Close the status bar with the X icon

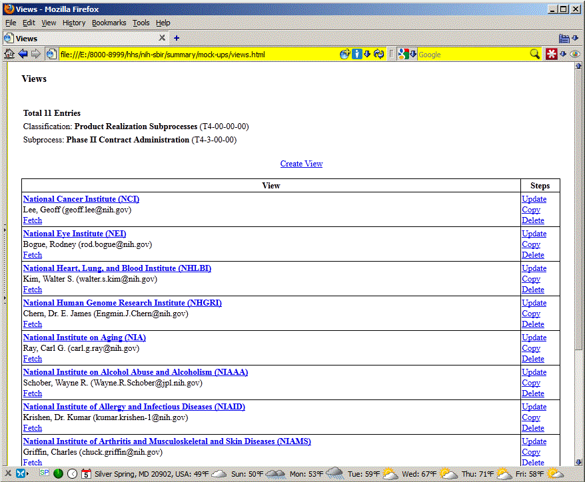8,473
